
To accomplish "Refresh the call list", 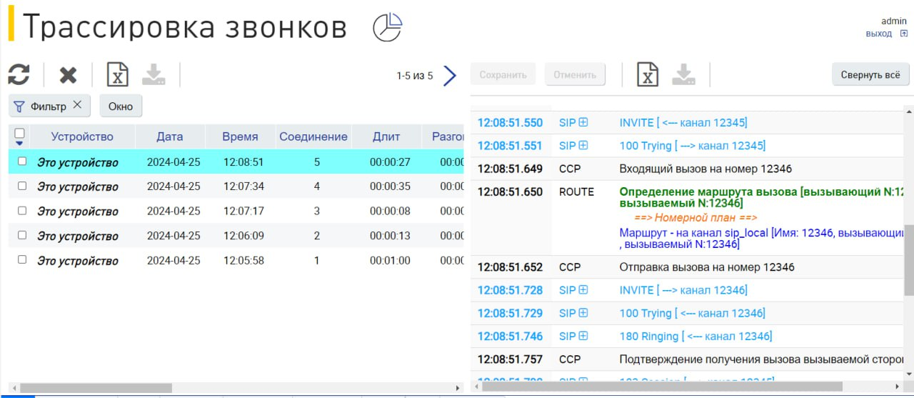I will [19, 74].
